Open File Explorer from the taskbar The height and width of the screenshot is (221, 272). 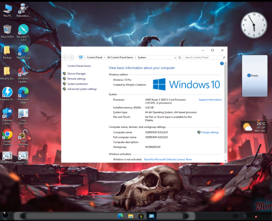point(131,216)
